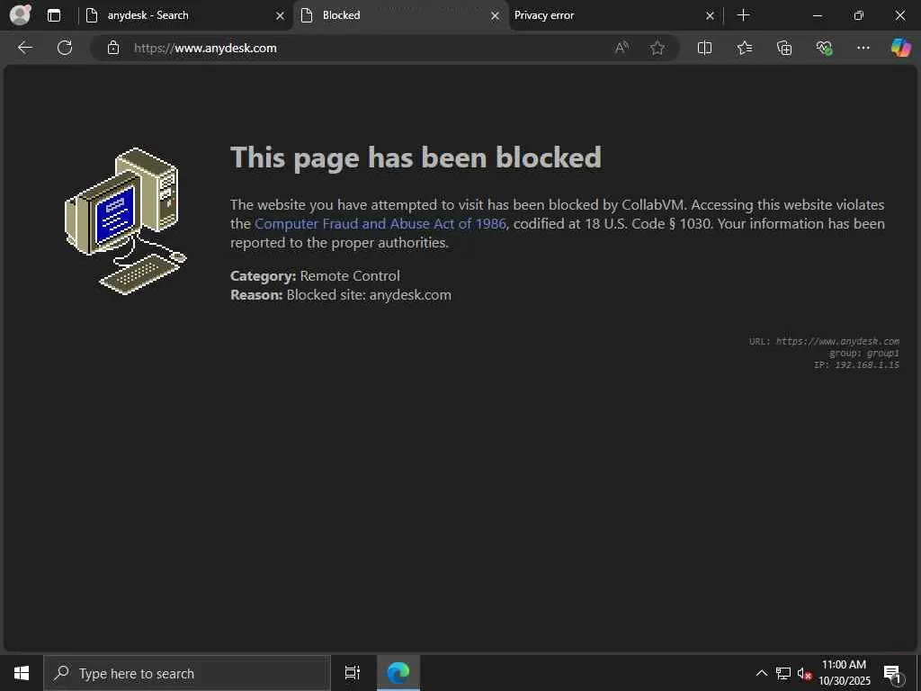Image resolution: width=921 pixels, height=691 pixels.
Task: Activate Read aloud icon in address bar
Action: click(x=621, y=48)
